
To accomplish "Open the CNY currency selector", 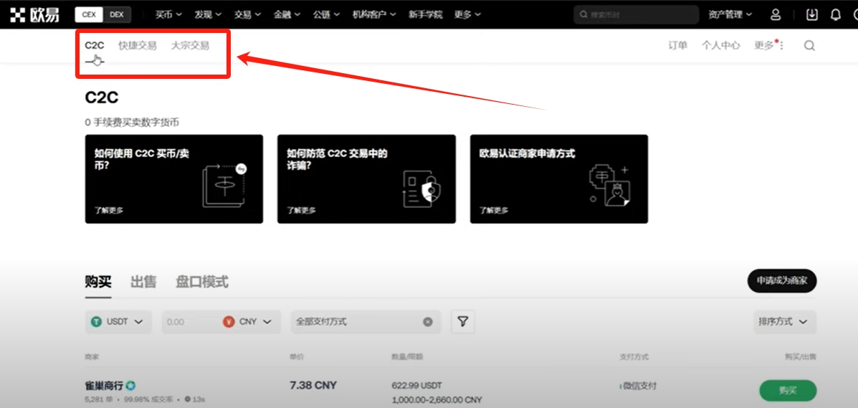I will pyautogui.click(x=247, y=322).
